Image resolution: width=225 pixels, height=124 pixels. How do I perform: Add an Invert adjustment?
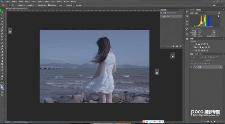click(196, 50)
